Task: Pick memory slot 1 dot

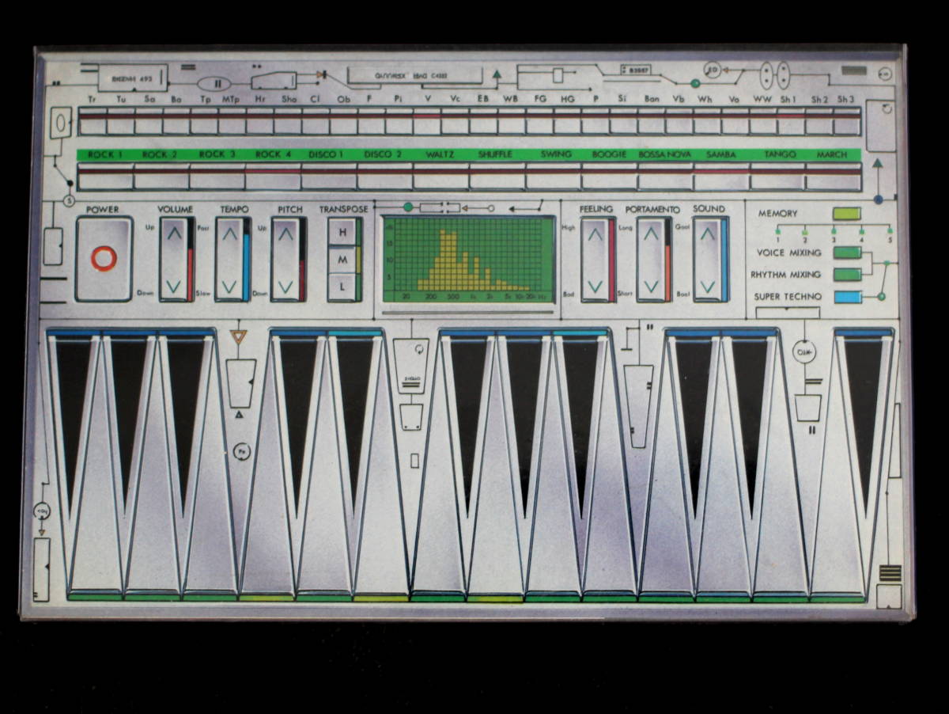Action: coord(777,230)
